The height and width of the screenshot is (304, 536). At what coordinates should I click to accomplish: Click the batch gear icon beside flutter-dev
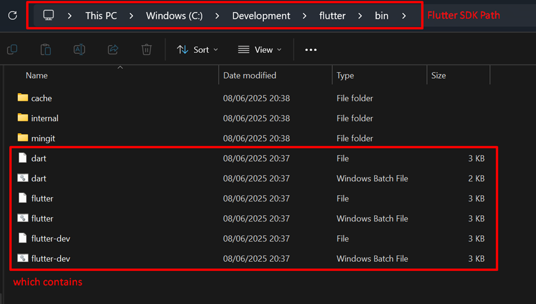(x=23, y=258)
